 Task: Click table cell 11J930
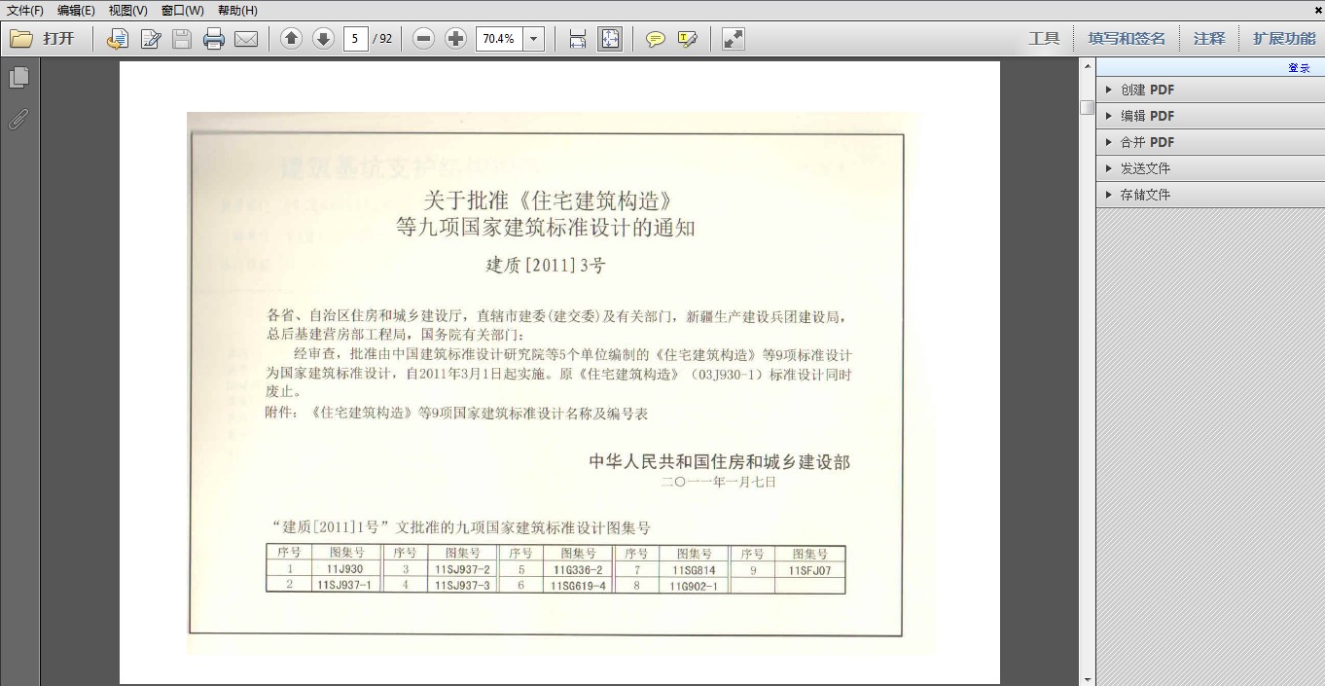(x=345, y=570)
